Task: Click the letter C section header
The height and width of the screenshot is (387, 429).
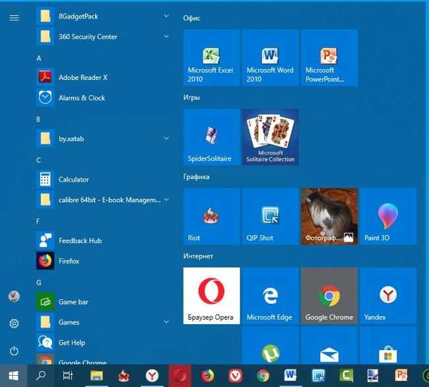Action: coord(38,160)
